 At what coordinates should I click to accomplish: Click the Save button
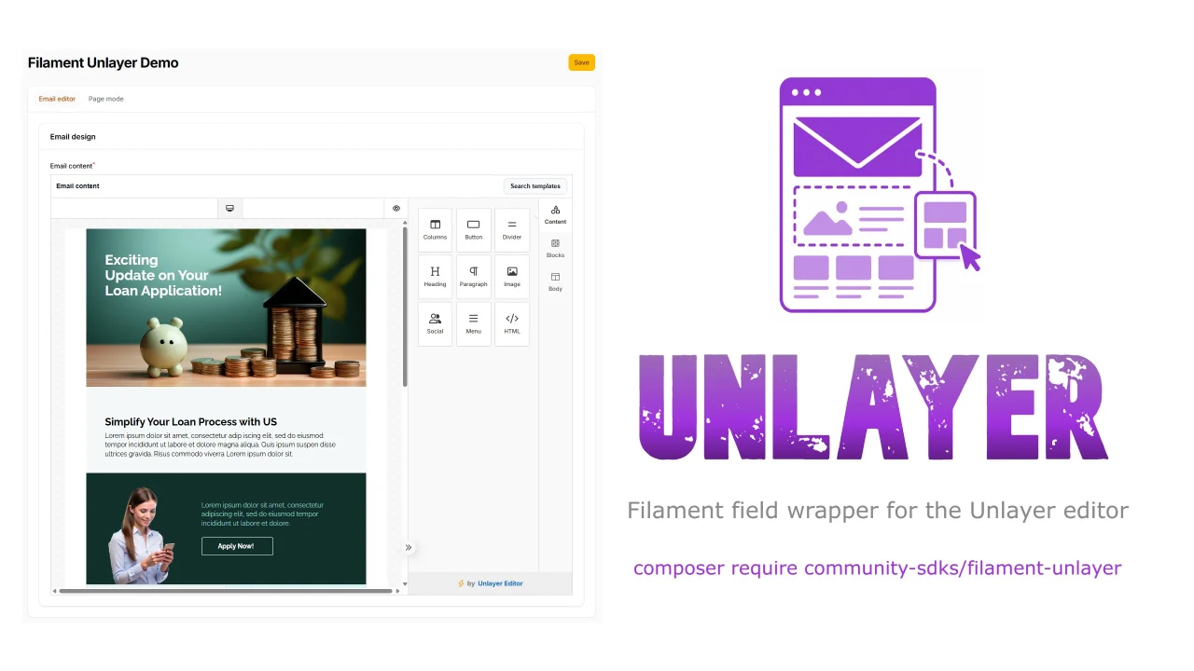(x=581, y=62)
